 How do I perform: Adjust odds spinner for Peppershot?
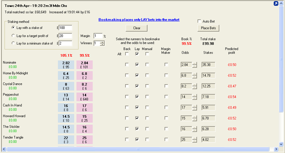[x=195, y=97]
